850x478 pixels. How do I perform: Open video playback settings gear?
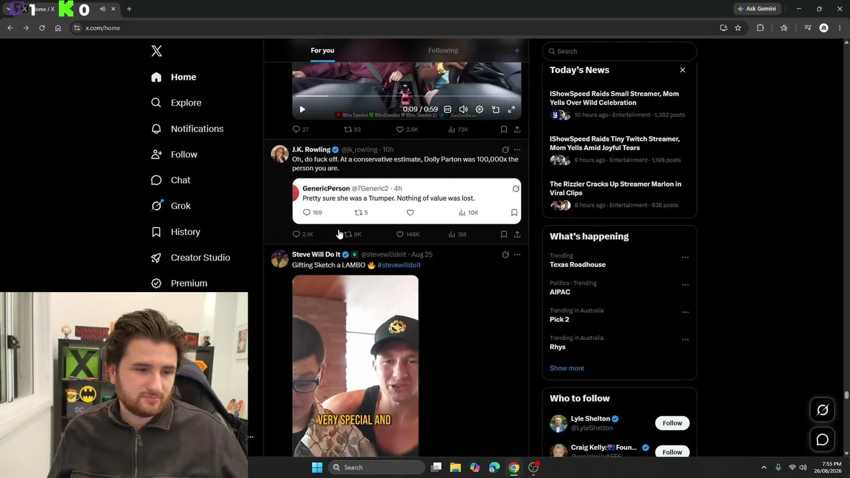pos(479,110)
